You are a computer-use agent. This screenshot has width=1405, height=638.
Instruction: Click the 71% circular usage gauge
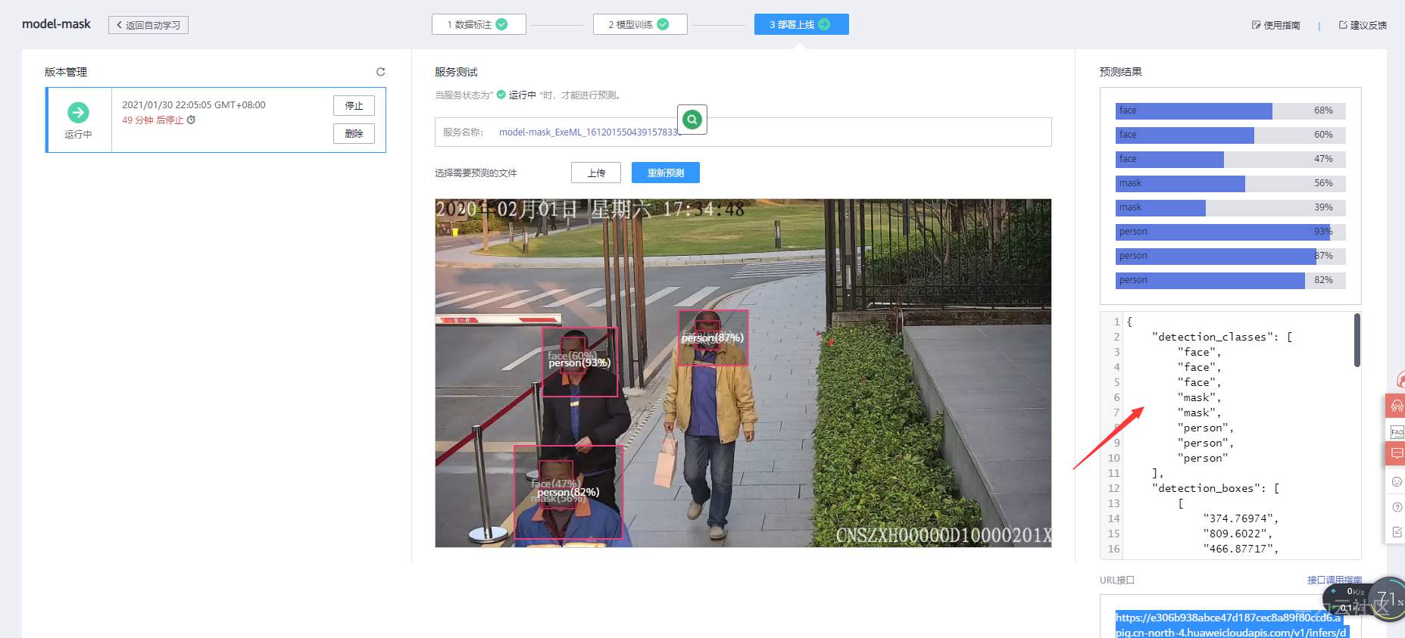(x=1388, y=599)
